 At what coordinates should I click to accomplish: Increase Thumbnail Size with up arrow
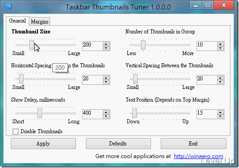coord(106,44)
